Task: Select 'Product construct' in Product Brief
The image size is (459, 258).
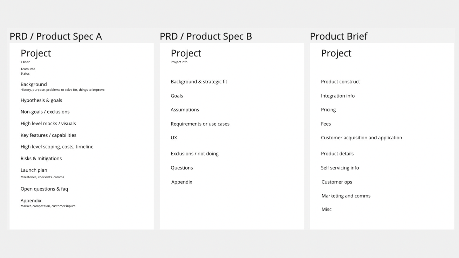Action: point(340,82)
